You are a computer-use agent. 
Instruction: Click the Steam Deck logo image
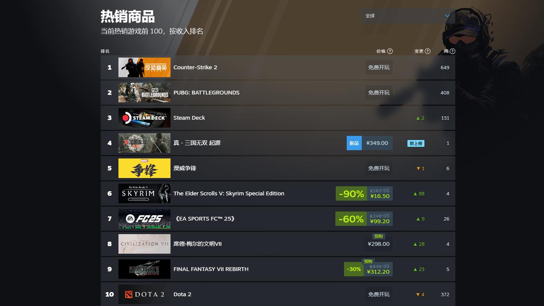[x=144, y=118]
